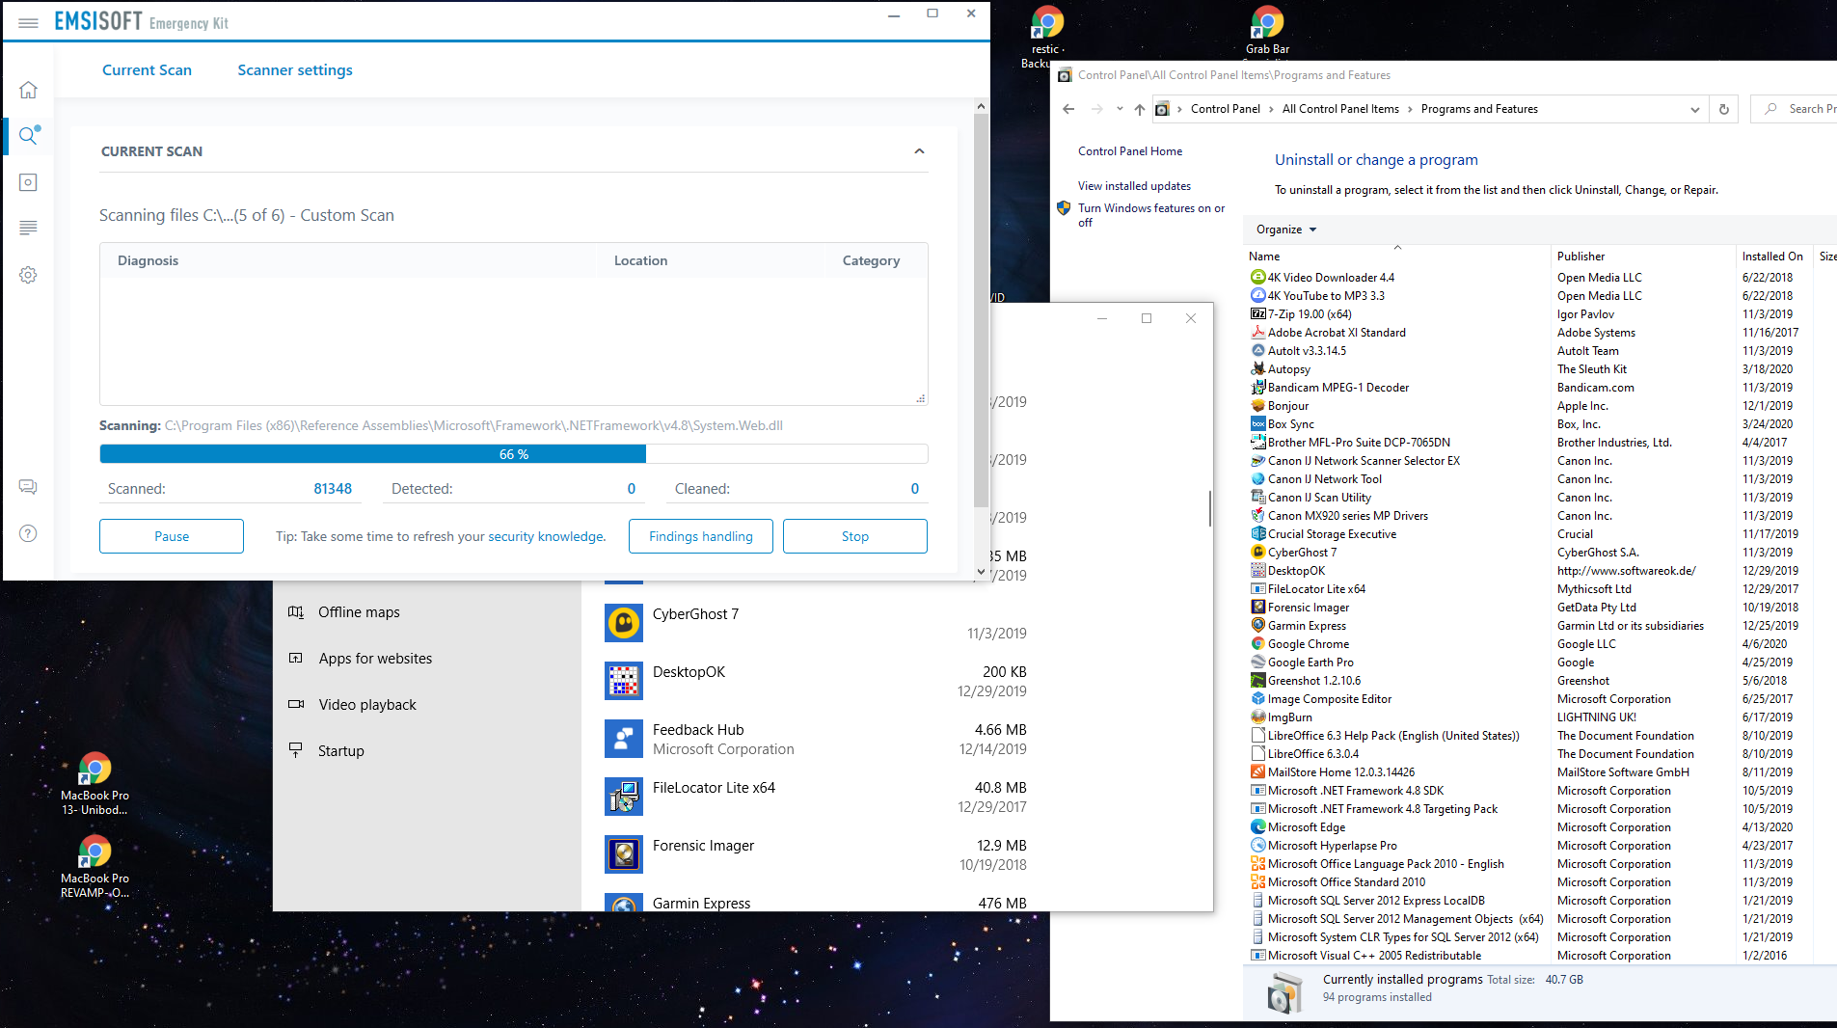Image resolution: width=1837 pixels, height=1028 pixels.
Task: Click the Feedback Hub app icon in Settings
Action: (x=624, y=739)
